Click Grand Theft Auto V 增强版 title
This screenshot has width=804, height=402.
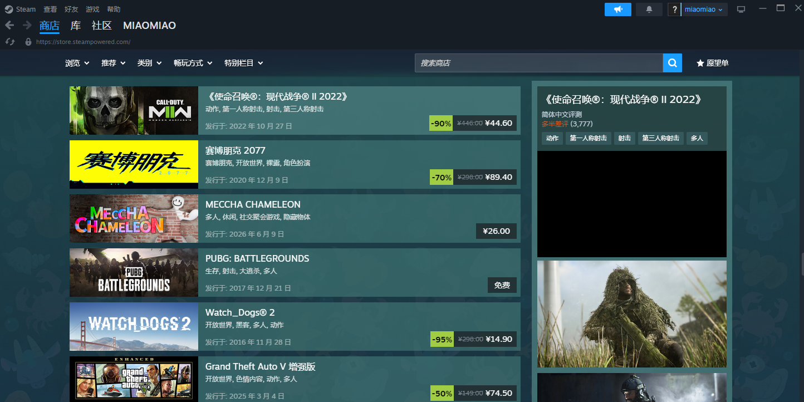tap(261, 366)
